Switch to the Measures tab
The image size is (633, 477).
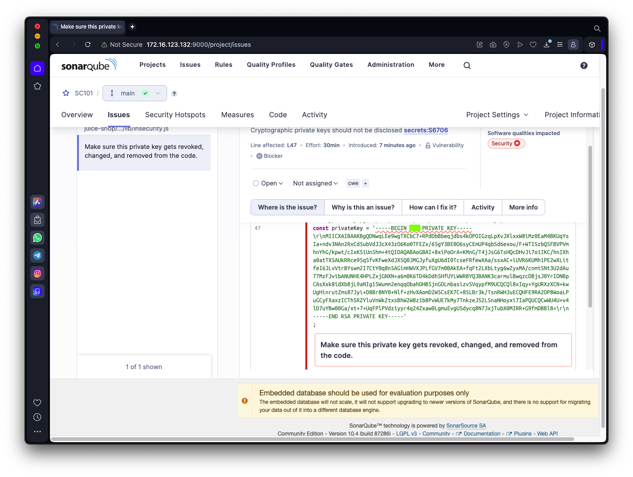238,115
